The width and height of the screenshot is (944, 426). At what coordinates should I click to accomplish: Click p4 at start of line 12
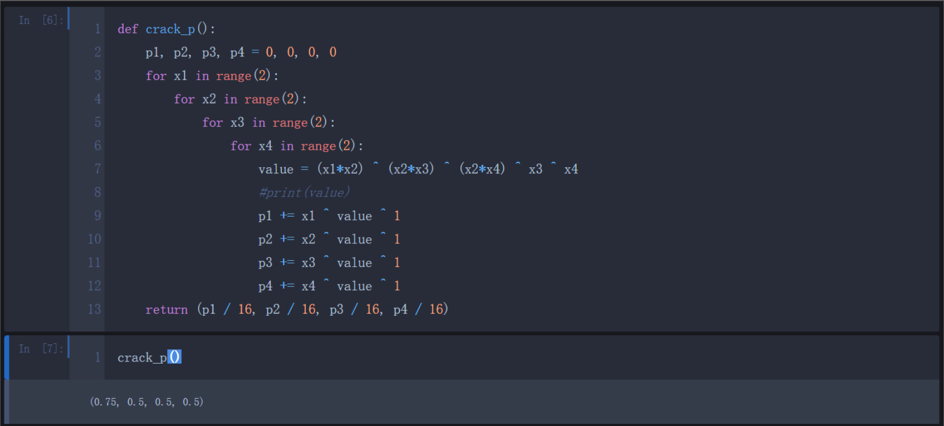(265, 286)
